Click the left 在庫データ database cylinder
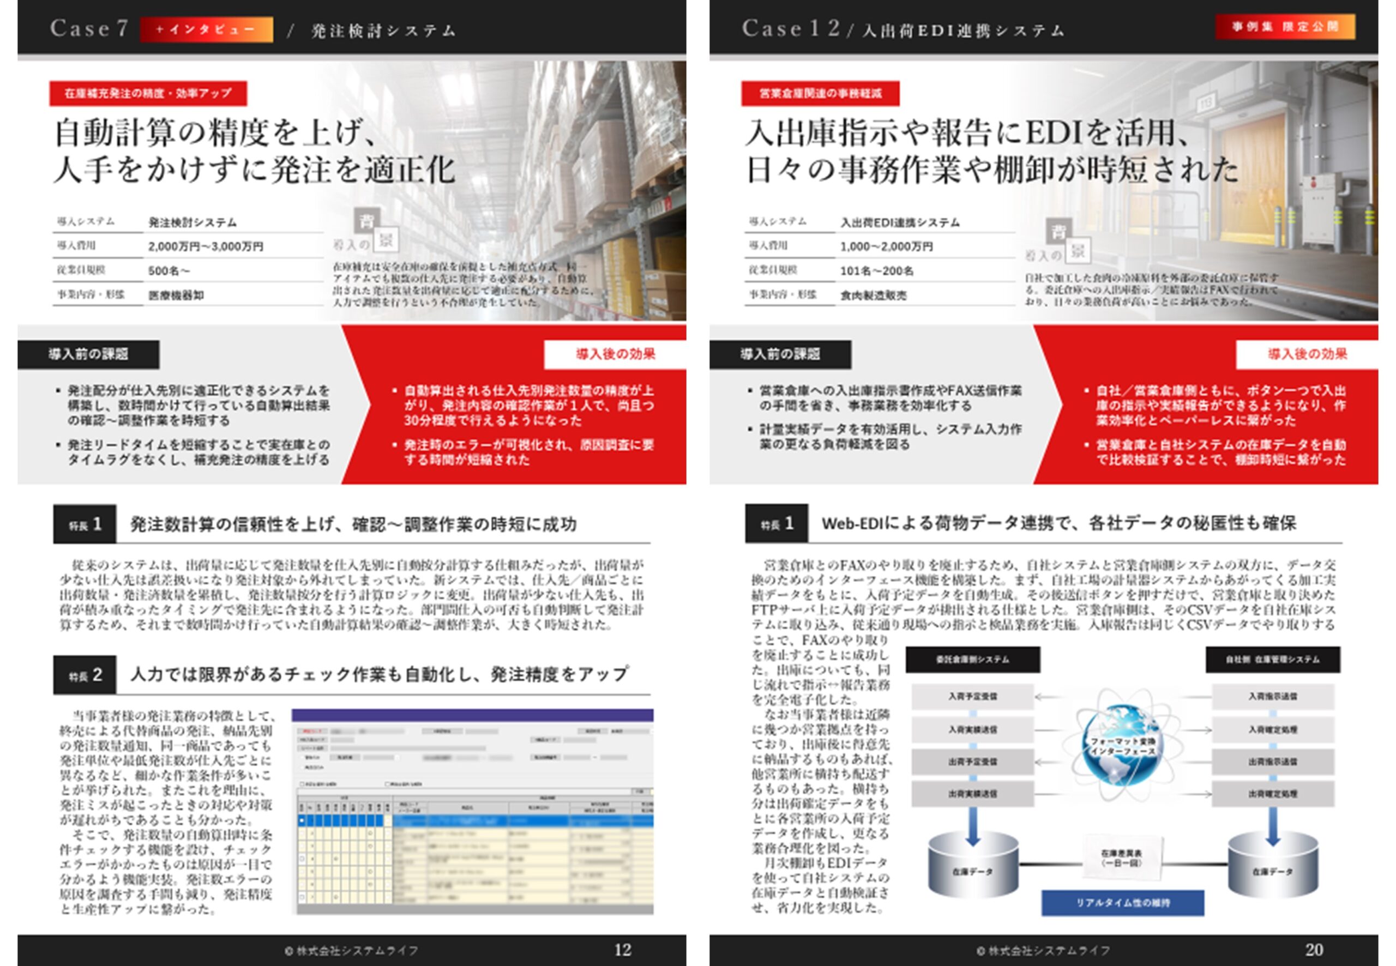Image resolution: width=1396 pixels, height=966 pixels. pyautogui.click(x=973, y=864)
